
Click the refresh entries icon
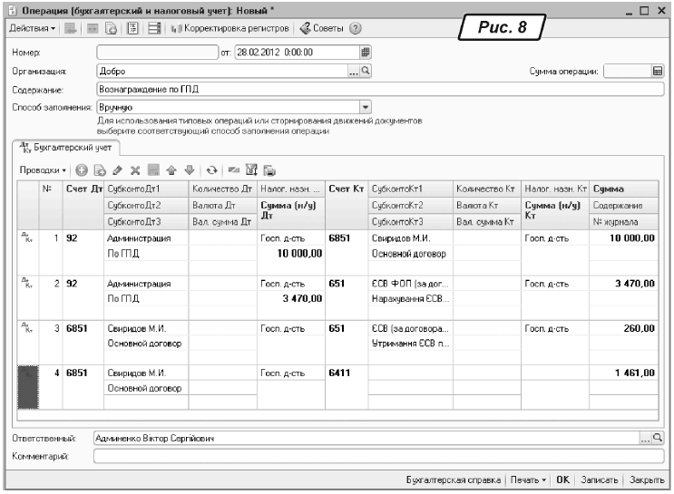click(x=211, y=170)
